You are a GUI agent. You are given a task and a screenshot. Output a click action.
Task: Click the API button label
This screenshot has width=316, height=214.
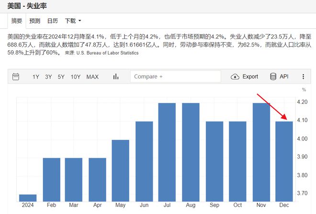pyautogui.click(x=284, y=77)
